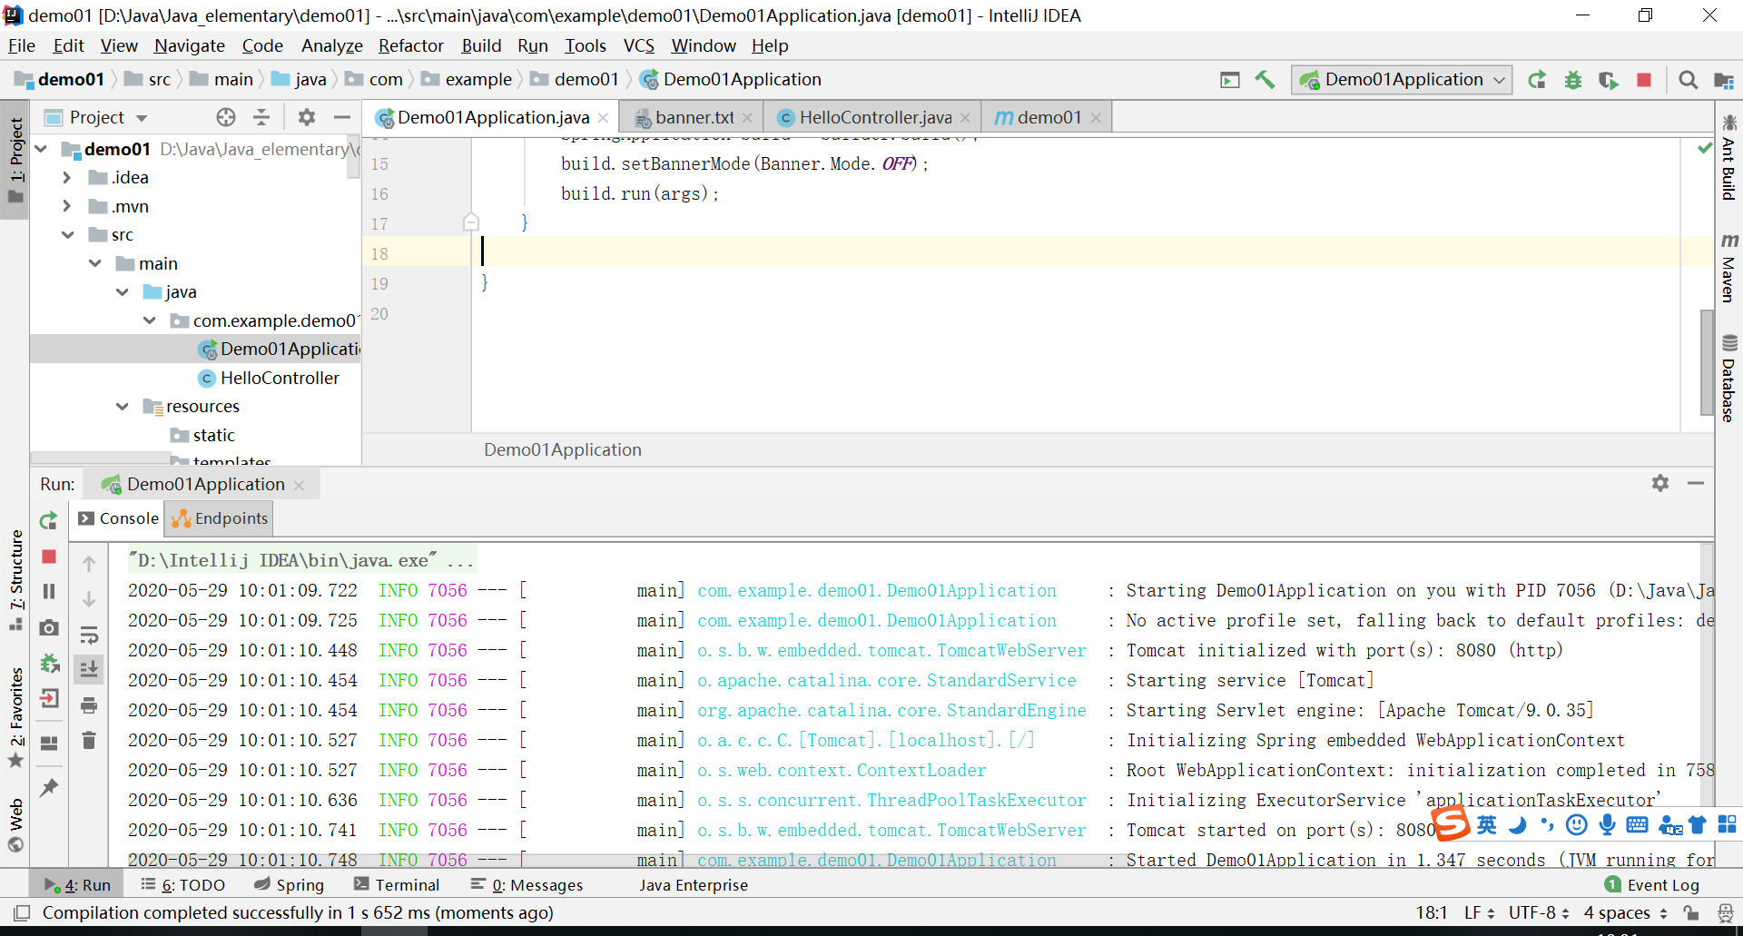Open Event Log
Viewport: 1743px width, 936px height.
click(x=1653, y=884)
